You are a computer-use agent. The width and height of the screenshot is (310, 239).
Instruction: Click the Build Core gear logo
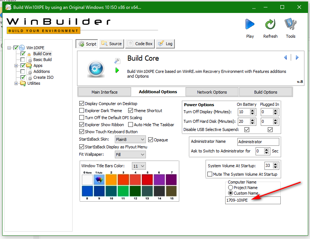pos(96,68)
